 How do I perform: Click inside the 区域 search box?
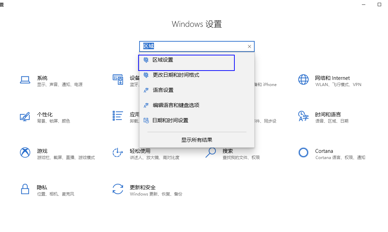(192, 46)
